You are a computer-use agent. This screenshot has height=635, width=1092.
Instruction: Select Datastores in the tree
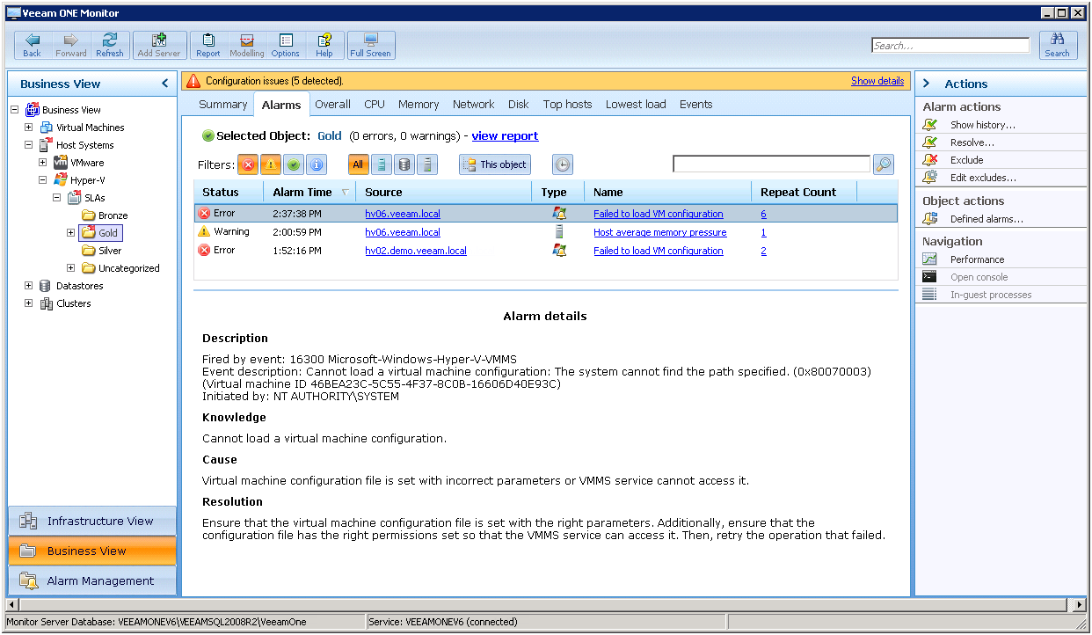click(80, 286)
